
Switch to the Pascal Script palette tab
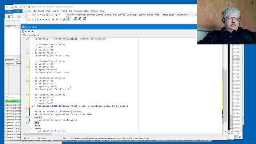point(168,15)
